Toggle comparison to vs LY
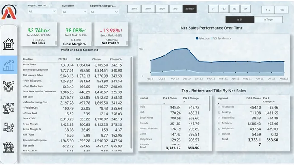Screen dimensions: 294x165 tap(240, 19)
